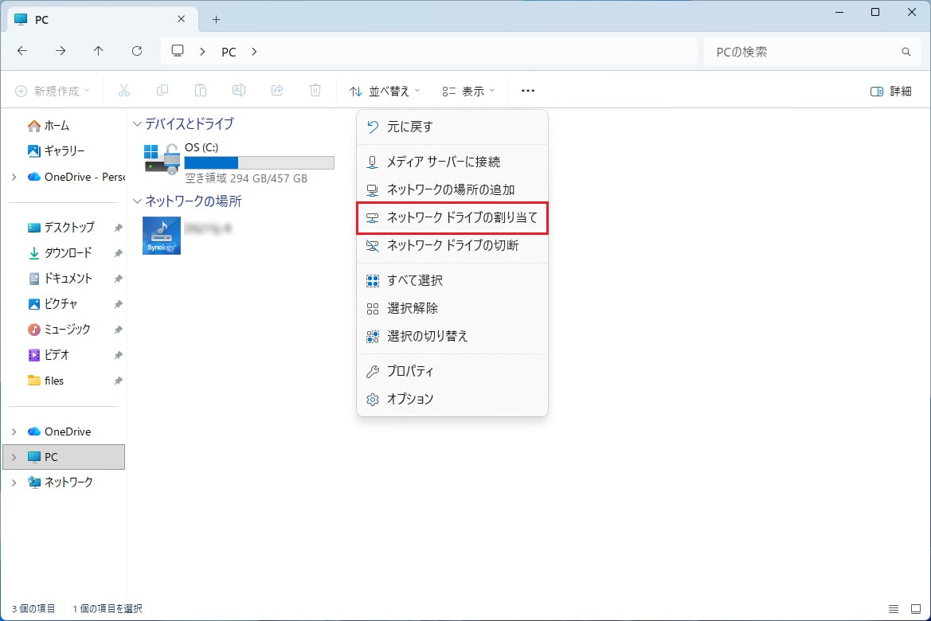Toggle the 詳細 details pane
Viewport: 931px width, 621px height.
(891, 92)
